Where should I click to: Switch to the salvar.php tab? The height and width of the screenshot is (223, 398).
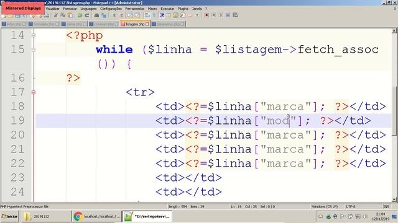point(74,24)
